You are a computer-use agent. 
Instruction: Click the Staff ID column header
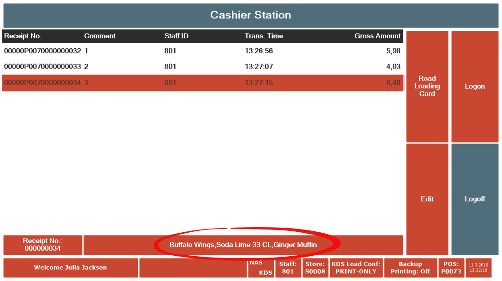point(177,36)
